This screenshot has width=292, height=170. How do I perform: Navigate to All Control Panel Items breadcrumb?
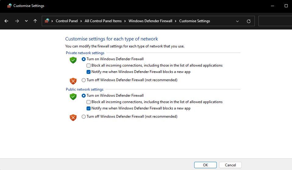coord(103,21)
